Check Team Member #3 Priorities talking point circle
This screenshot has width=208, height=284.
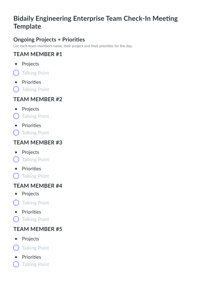(x=16, y=176)
